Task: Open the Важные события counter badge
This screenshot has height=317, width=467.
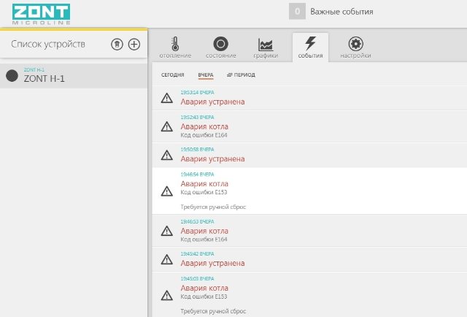Action: point(296,12)
